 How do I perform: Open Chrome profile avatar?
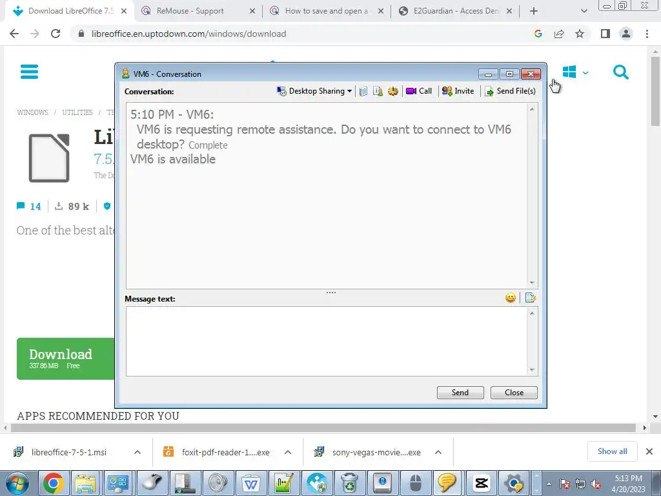(x=626, y=34)
